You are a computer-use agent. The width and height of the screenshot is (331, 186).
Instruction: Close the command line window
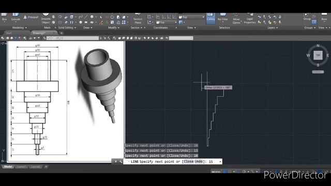click(115, 162)
